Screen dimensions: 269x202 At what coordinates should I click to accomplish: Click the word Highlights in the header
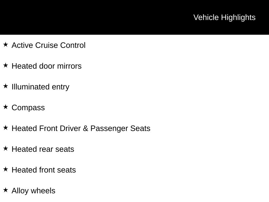point(238,17)
